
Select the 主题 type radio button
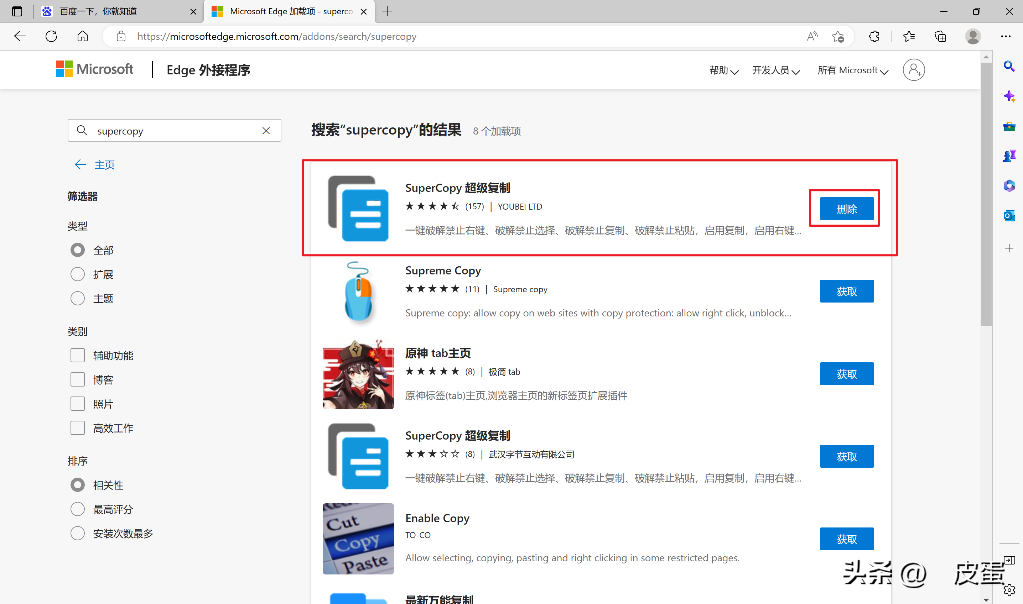point(77,298)
